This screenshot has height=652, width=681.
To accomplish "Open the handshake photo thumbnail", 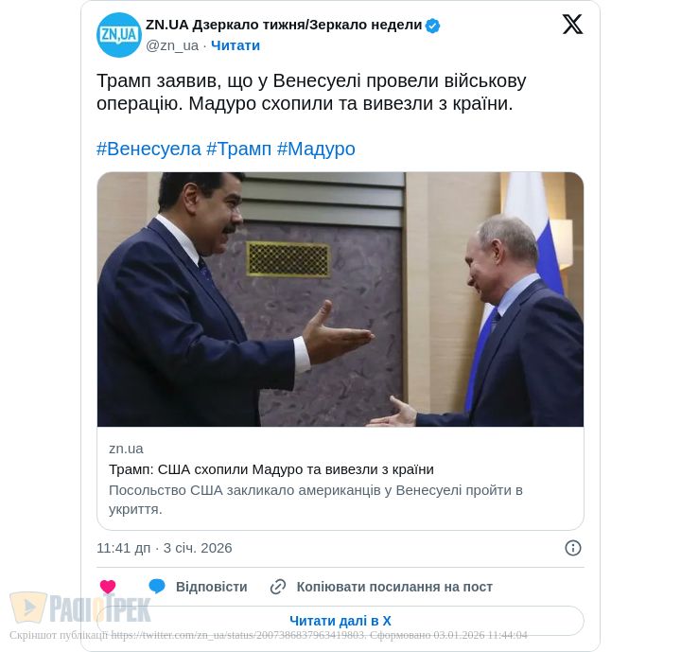I will [340, 299].
